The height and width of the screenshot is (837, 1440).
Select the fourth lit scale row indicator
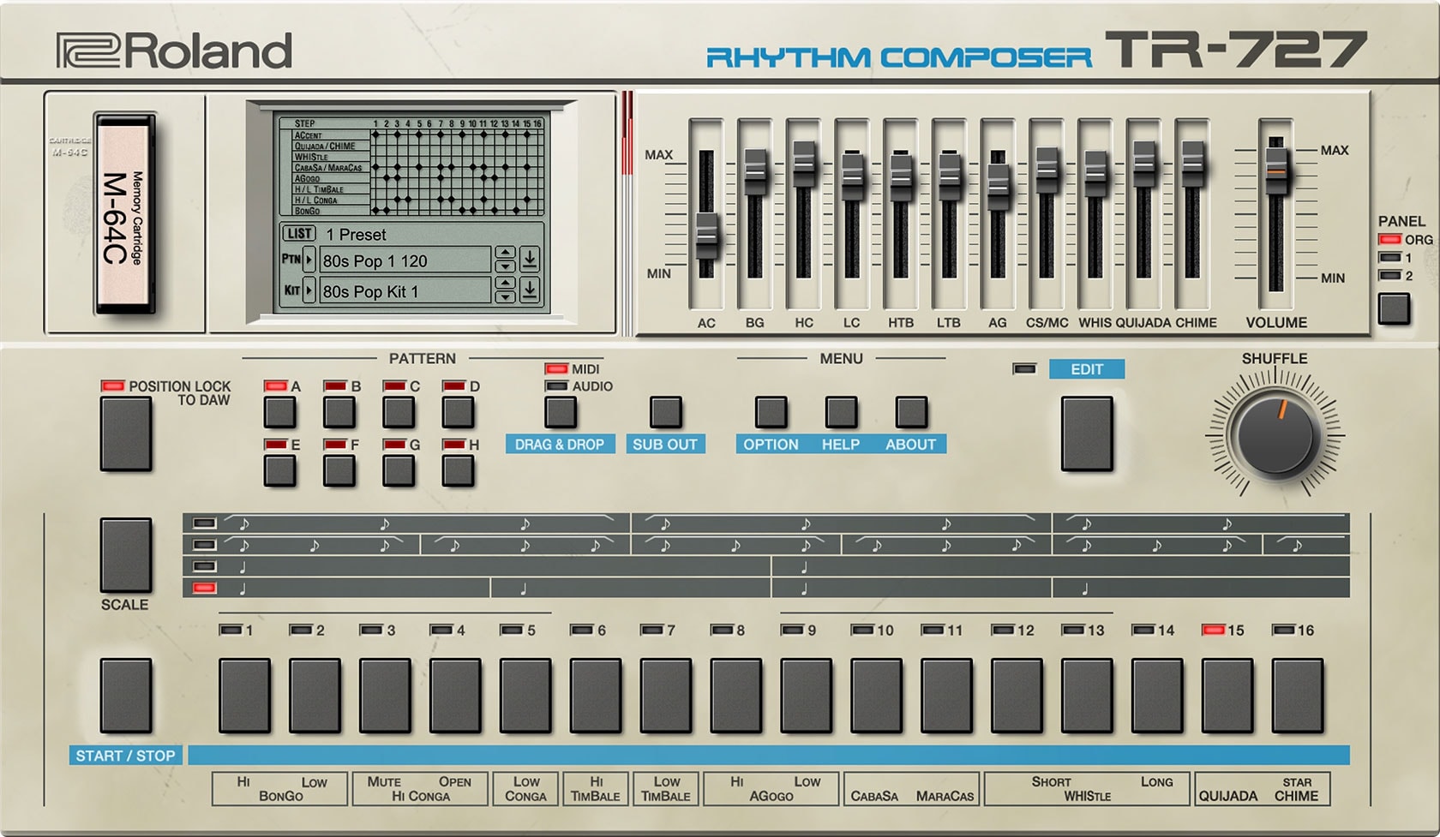205,588
